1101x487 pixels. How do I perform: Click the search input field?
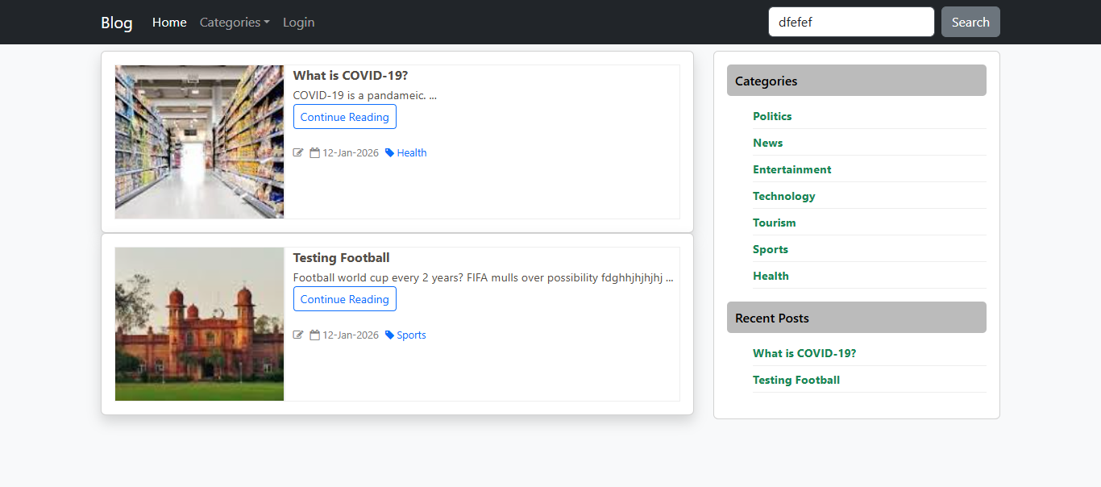851,22
